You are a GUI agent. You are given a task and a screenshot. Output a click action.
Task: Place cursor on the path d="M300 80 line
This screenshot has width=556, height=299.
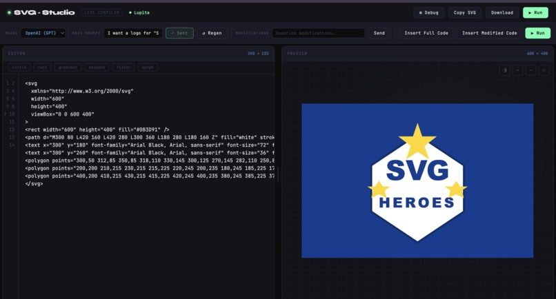tap(150, 137)
